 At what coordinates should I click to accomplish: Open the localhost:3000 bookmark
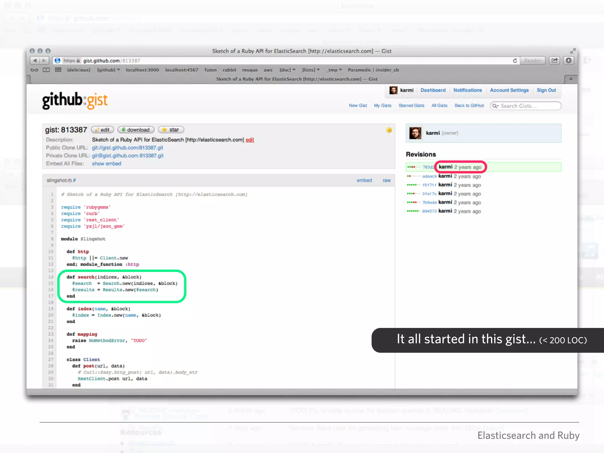142,70
